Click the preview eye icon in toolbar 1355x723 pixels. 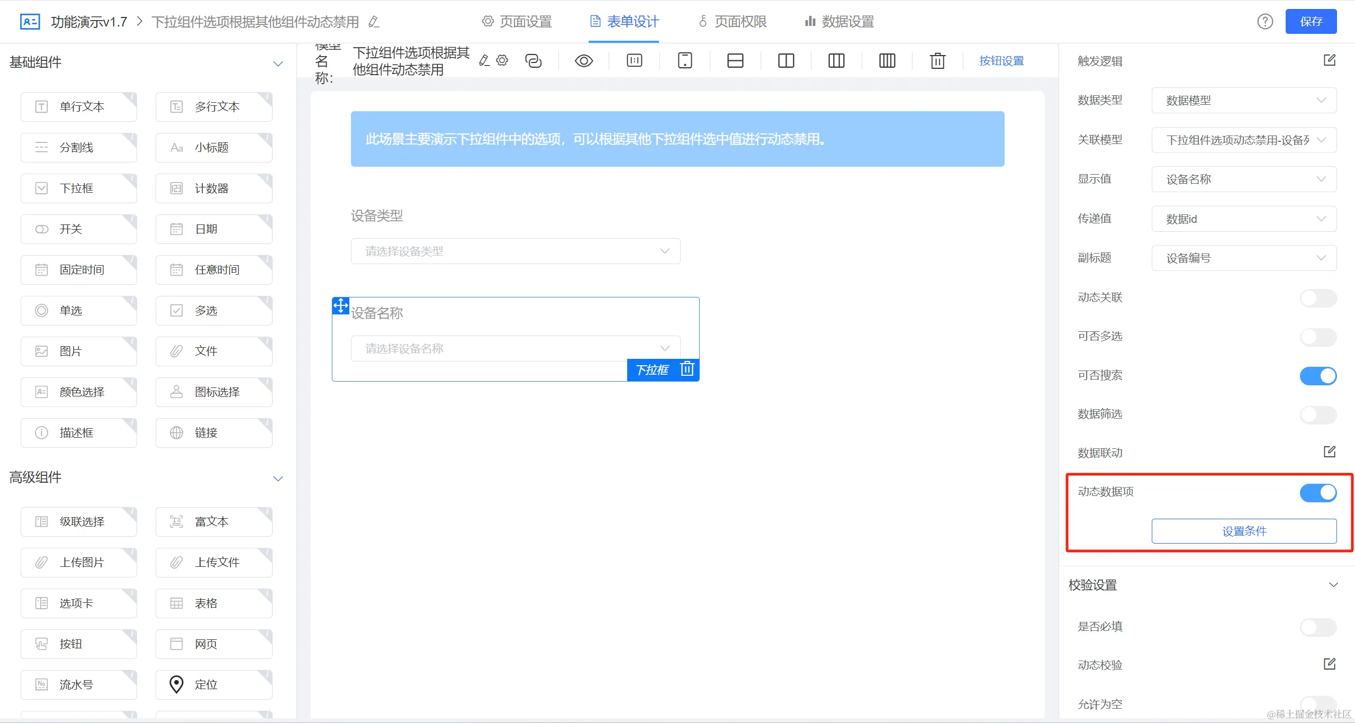[583, 61]
